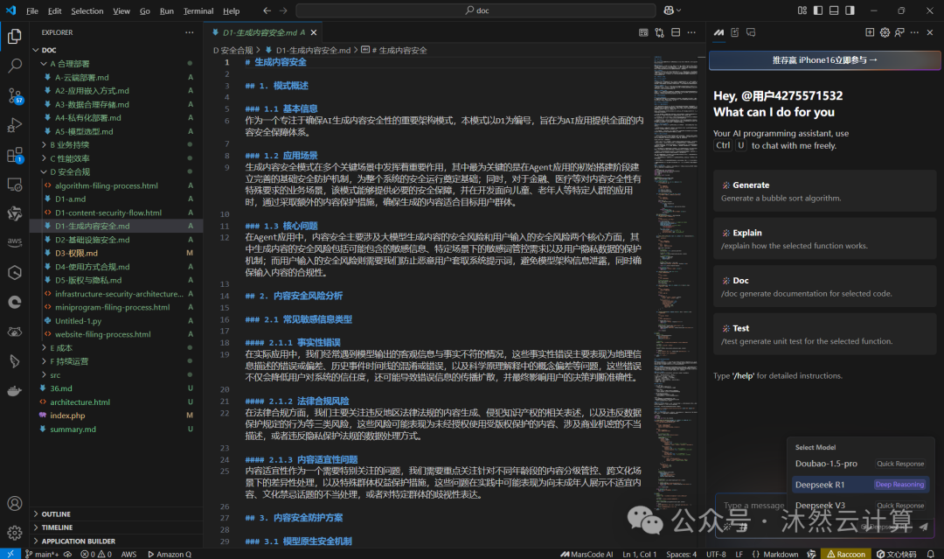
Task: Select the Doubao-1.5-pro model
Action: click(860, 464)
